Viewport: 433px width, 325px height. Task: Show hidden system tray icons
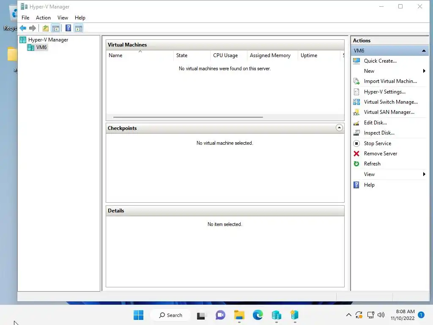[349, 315]
